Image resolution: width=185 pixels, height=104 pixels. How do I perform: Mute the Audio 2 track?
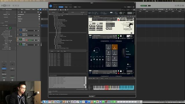(x=23, y=31)
